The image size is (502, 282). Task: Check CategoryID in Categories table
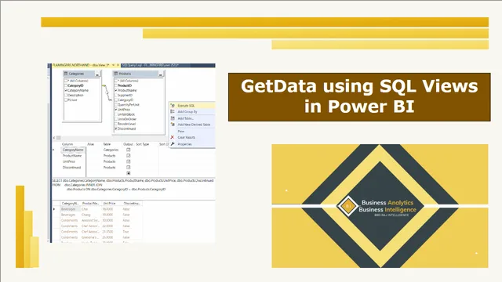coord(66,85)
